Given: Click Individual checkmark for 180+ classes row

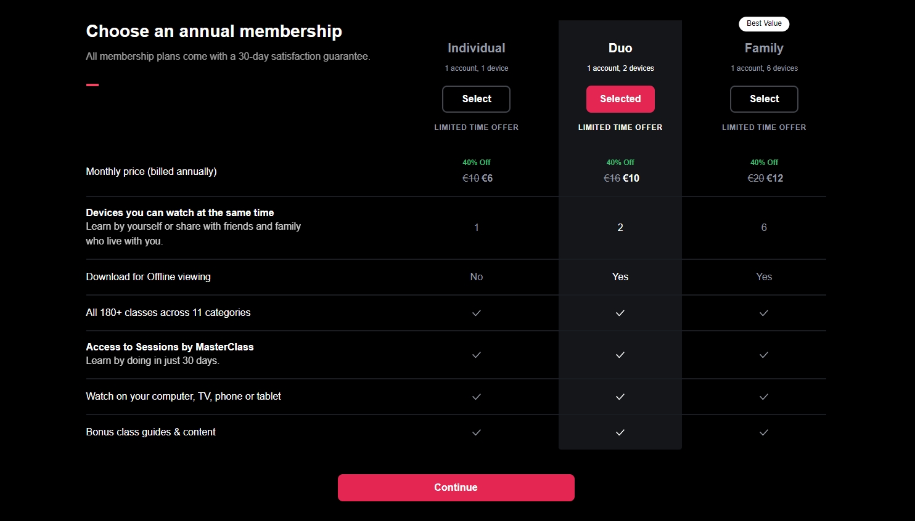Looking at the screenshot, I should pyautogui.click(x=476, y=313).
